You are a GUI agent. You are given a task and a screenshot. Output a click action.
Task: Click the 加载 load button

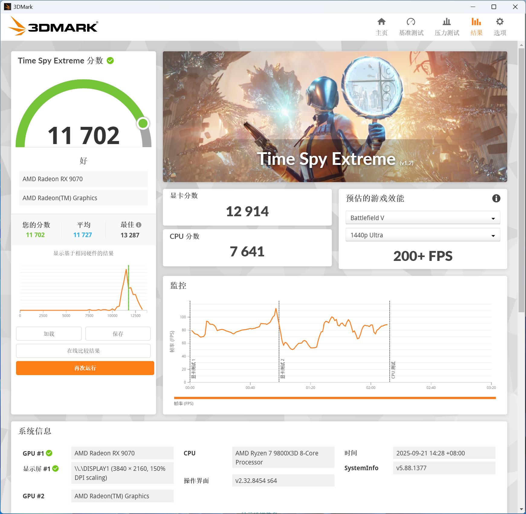tap(49, 334)
